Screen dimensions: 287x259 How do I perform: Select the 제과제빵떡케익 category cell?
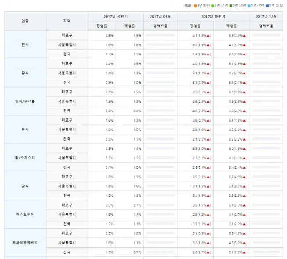[x=25, y=243]
